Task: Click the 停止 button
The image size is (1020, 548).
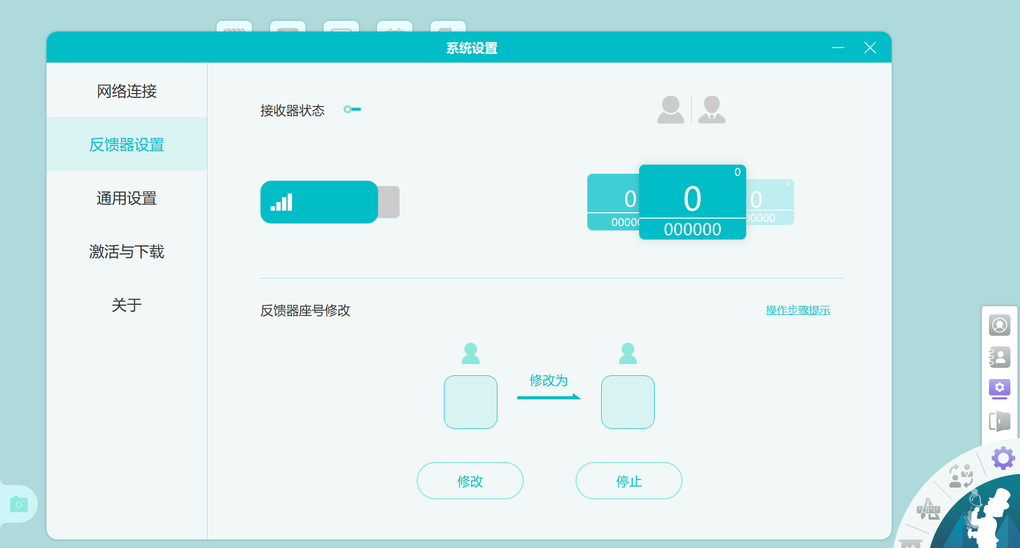Action: [x=629, y=481]
